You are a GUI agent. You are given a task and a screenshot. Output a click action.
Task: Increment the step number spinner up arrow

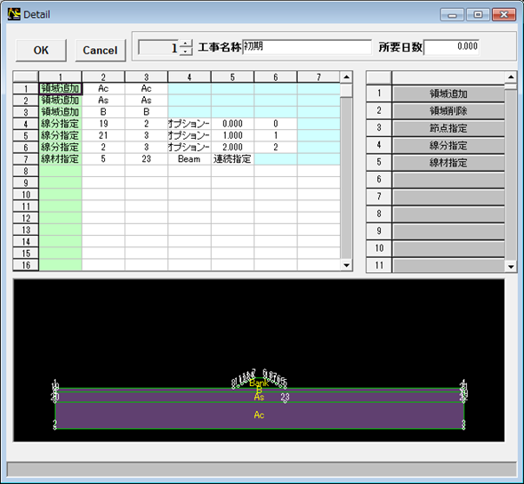click(186, 44)
